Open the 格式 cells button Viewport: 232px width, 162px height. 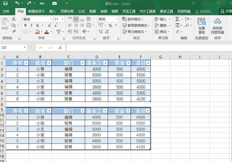[x=162, y=32]
